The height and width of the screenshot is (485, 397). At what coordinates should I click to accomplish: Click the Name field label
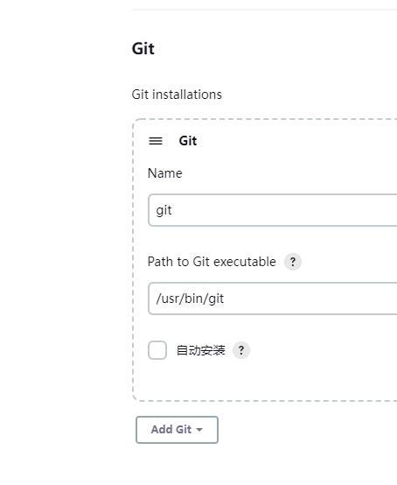tap(165, 173)
